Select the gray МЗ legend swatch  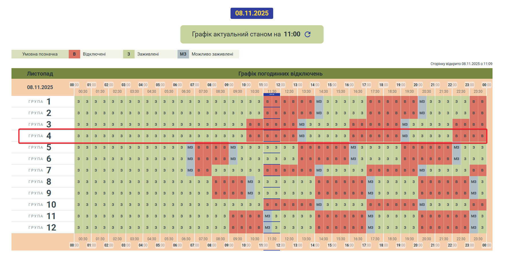183,54
